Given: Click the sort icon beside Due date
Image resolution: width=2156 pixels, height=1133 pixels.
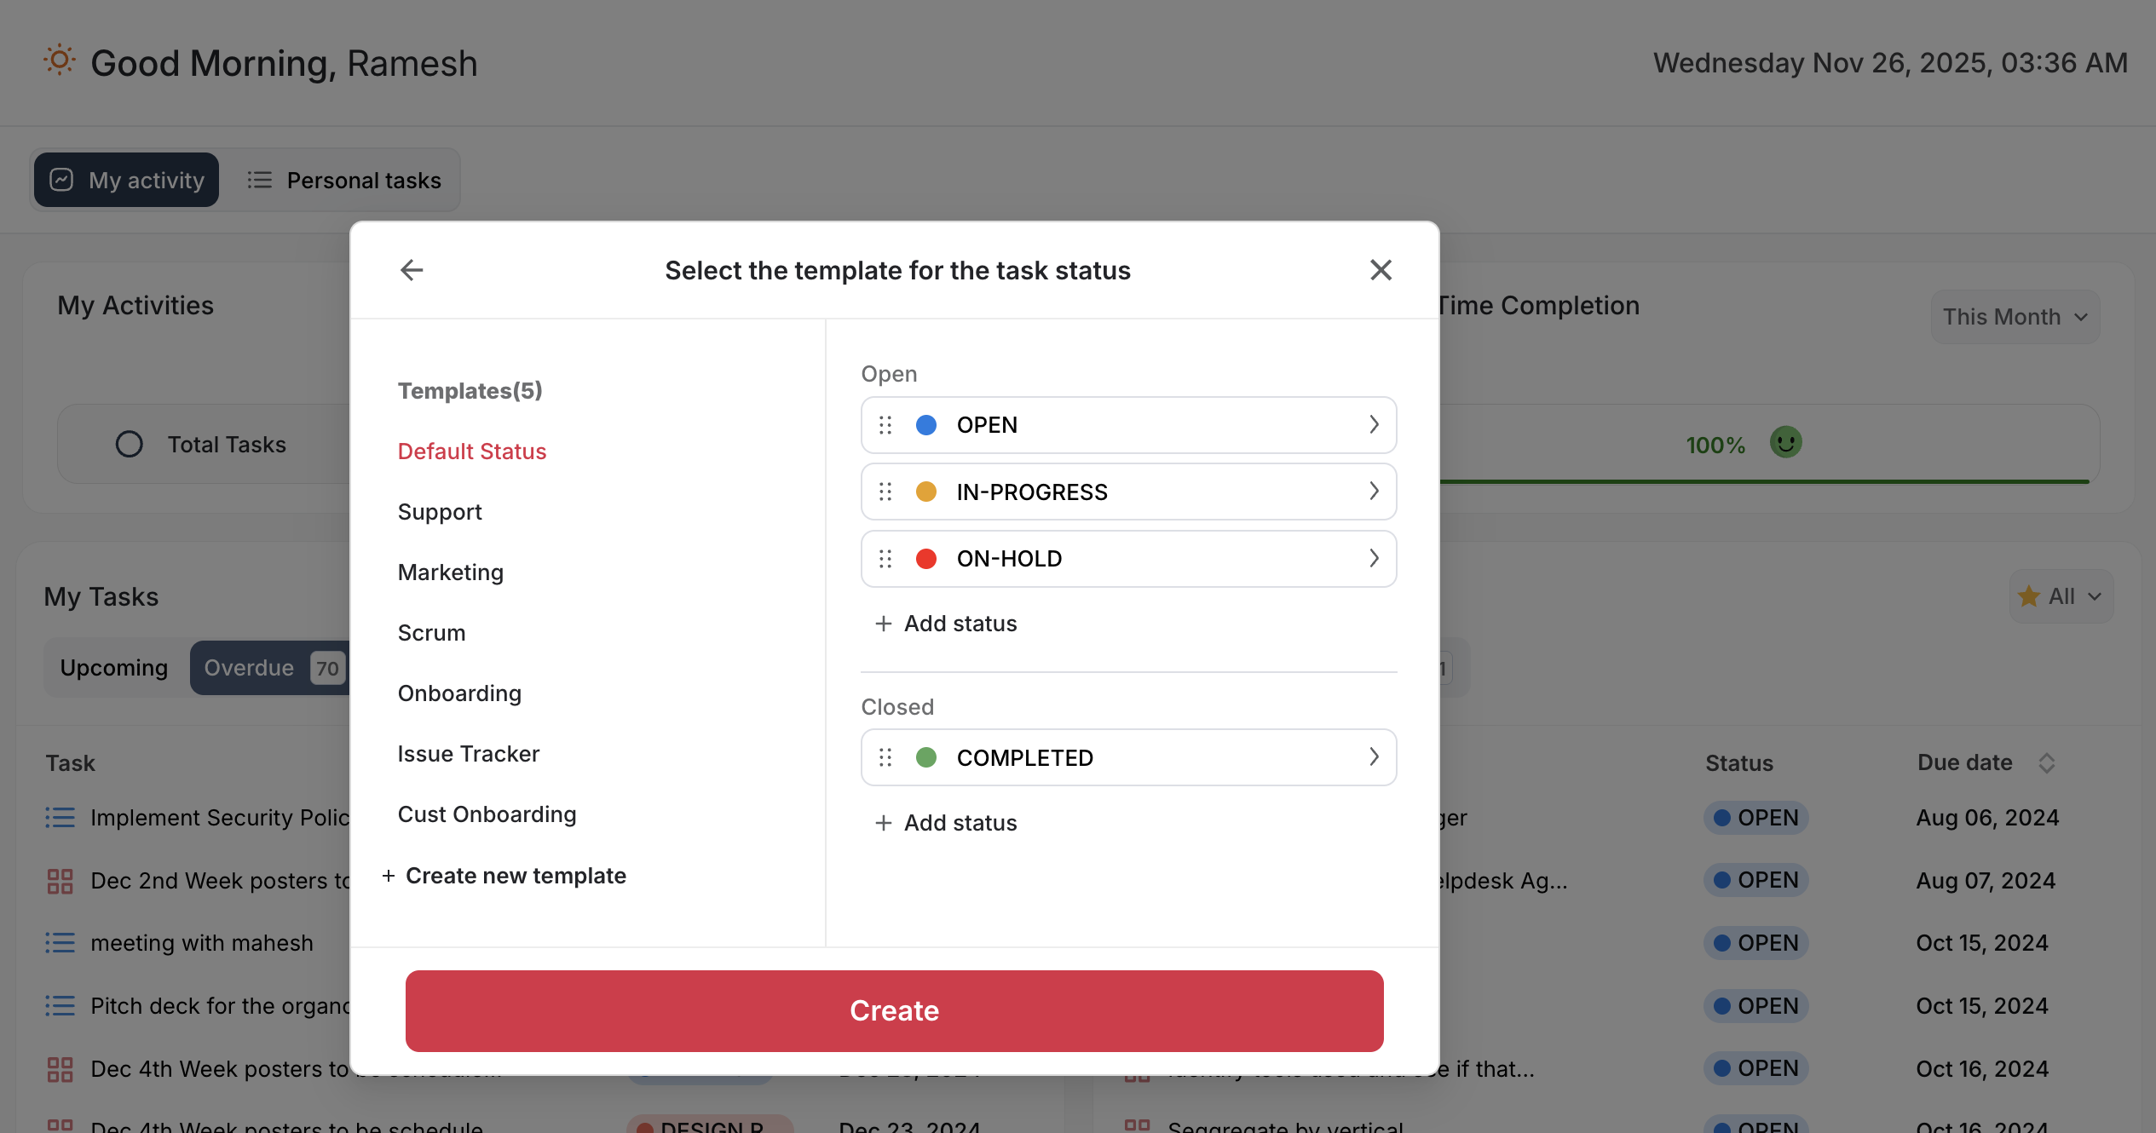Looking at the screenshot, I should point(2047,763).
